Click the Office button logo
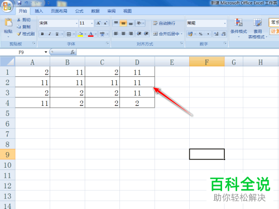279x209 pixels. coord(7,6)
